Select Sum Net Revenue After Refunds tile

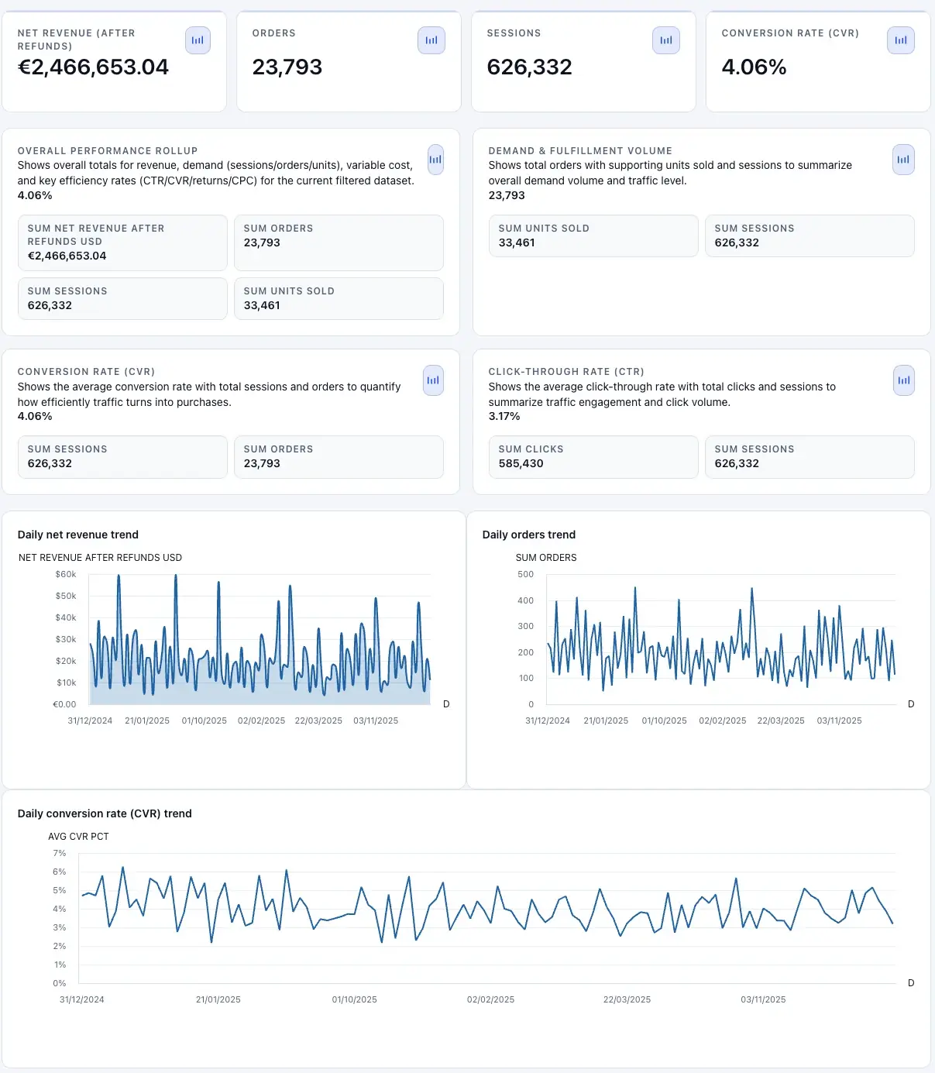coord(122,242)
